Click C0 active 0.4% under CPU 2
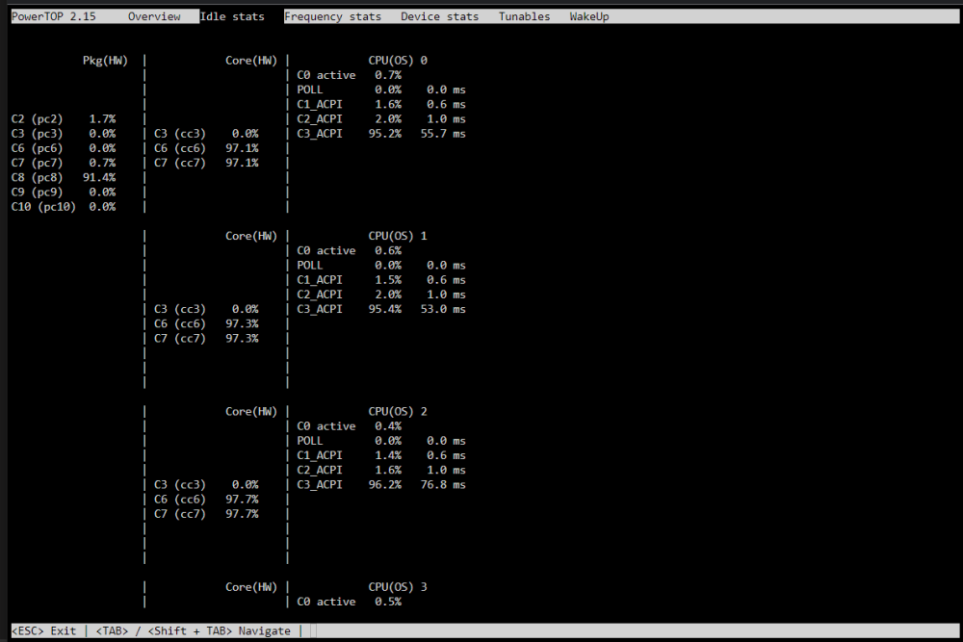963x642 pixels. click(349, 426)
